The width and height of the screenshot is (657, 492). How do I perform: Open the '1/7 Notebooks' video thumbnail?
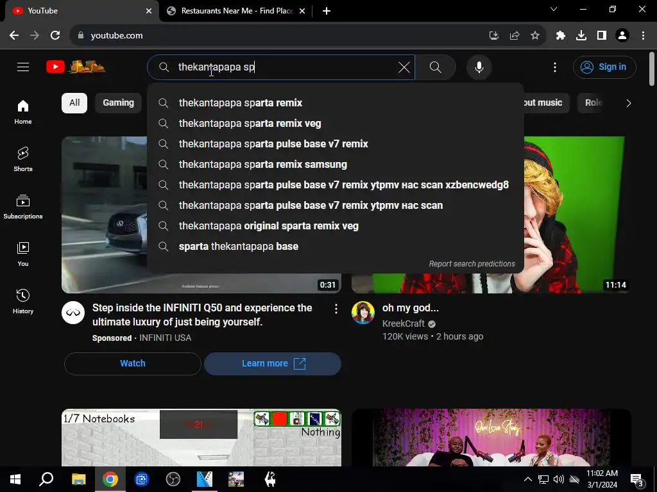tap(201, 437)
